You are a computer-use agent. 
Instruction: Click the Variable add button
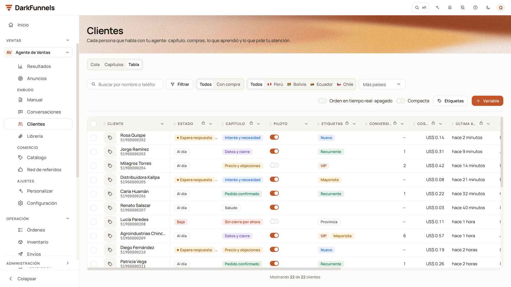tap(487, 101)
